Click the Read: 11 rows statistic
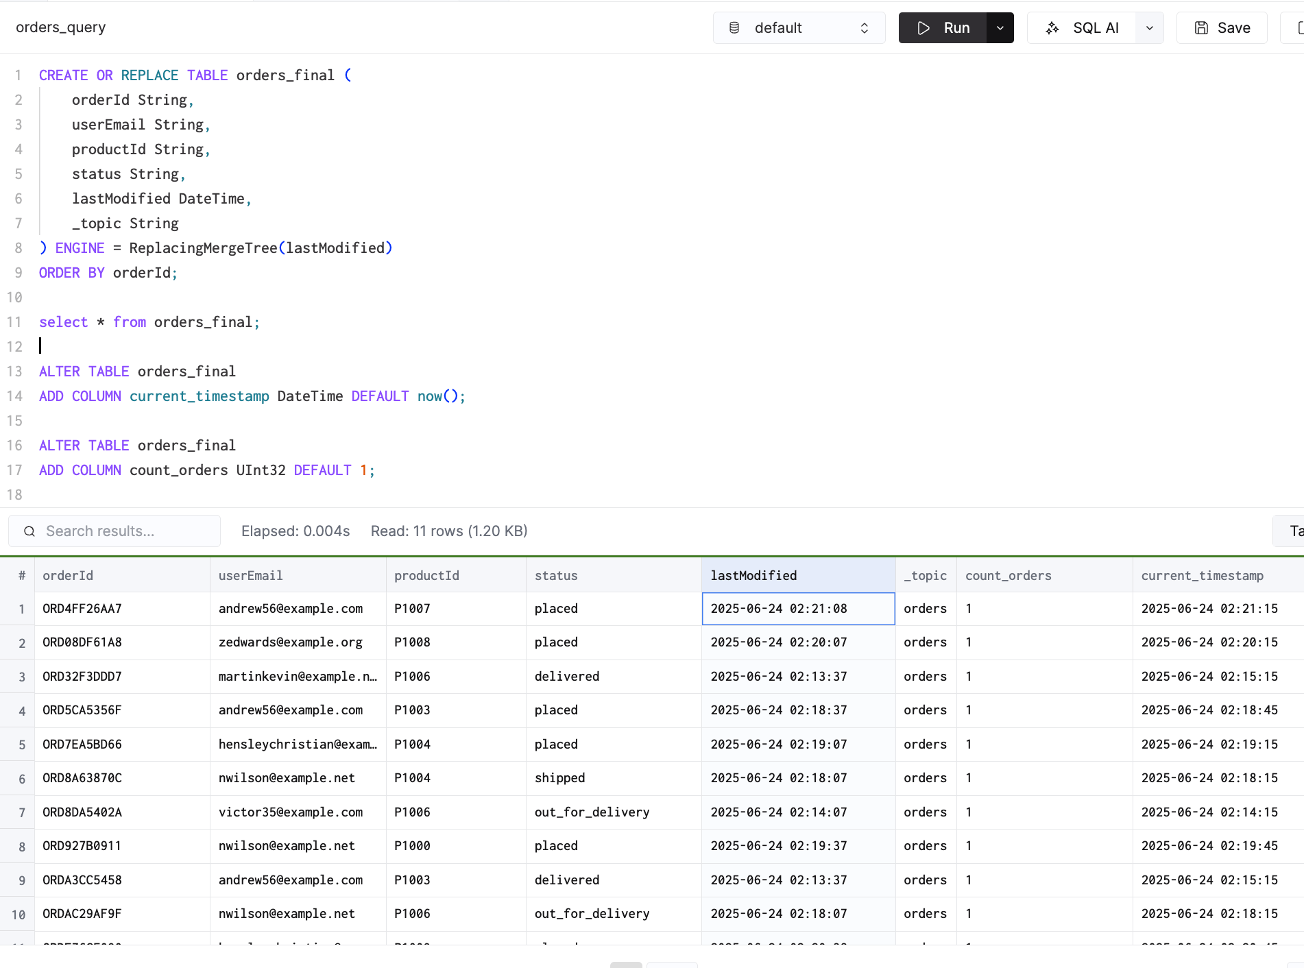The image size is (1304, 968). click(449, 531)
